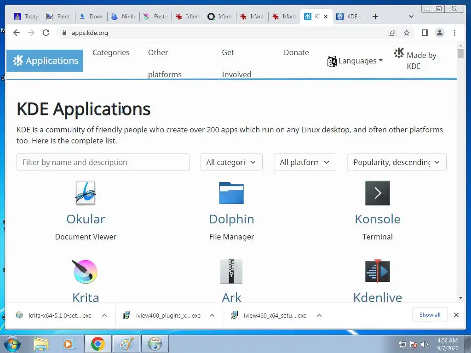
Task: Click the Action Center flag tray icon
Action: tap(414, 344)
